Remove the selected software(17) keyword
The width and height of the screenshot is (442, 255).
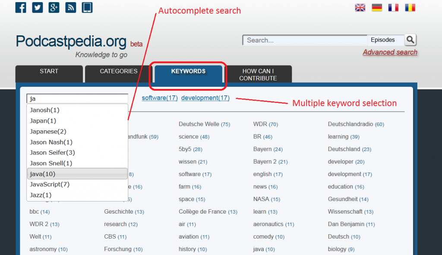(x=160, y=98)
